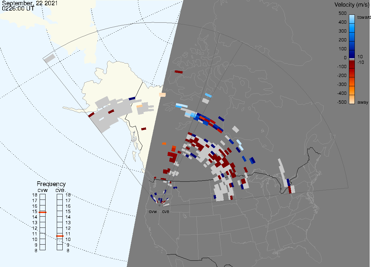Click the "18" label right of the cve bar
Screen dimensions: 371x267
(68, 195)
